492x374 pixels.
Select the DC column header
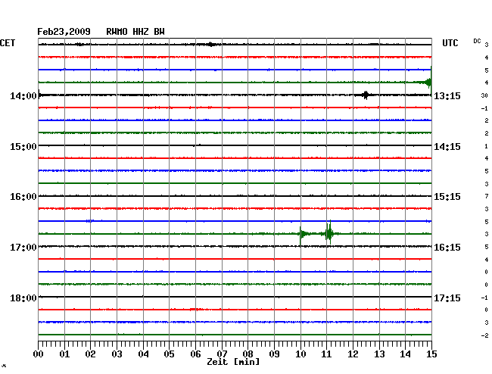point(477,41)
